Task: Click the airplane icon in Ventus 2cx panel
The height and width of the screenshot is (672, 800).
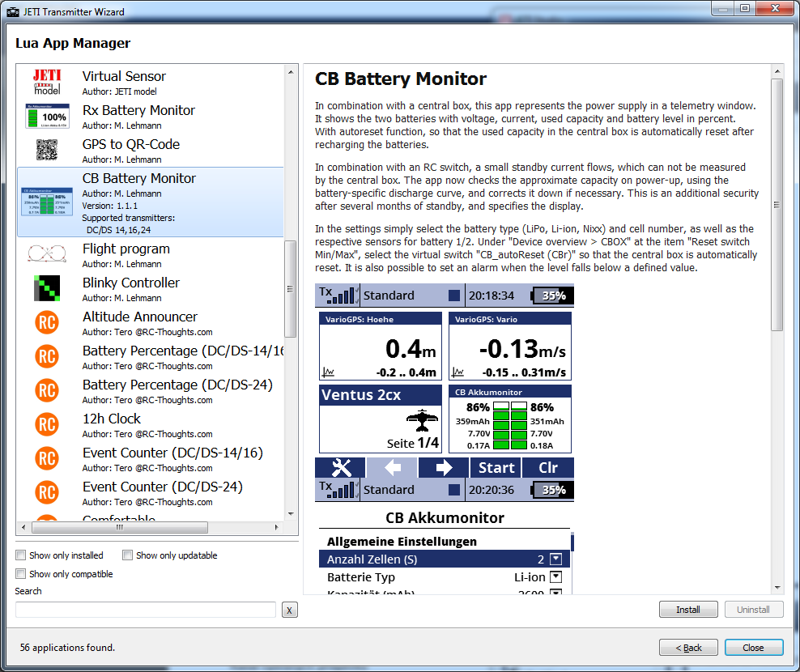Action: [x=423, y=420]
